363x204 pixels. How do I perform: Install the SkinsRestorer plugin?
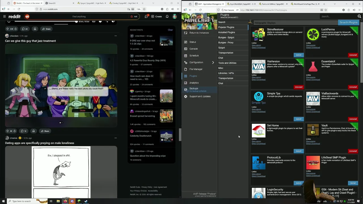pos(299,55)
